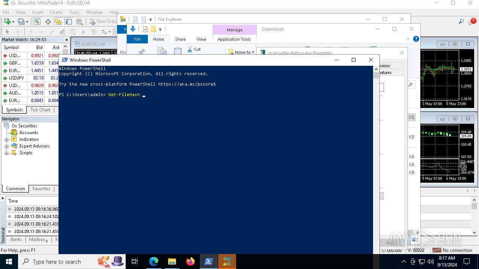The width and height of the screenshot is (479, 269).
Task: Select Ox Securities root in Navigator
Action: point(24,126)
